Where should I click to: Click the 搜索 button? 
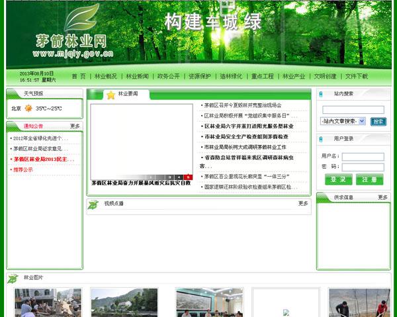(378, 122)
